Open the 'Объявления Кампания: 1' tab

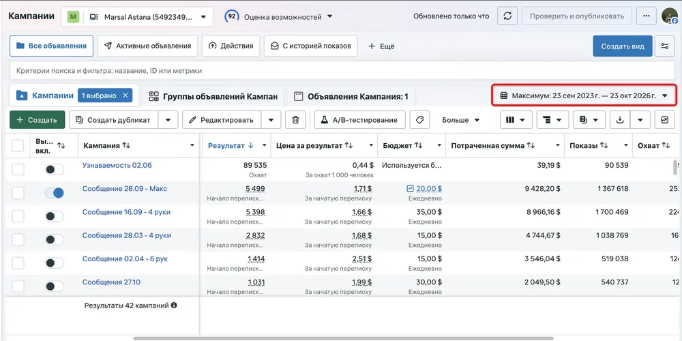click(351, 97)
